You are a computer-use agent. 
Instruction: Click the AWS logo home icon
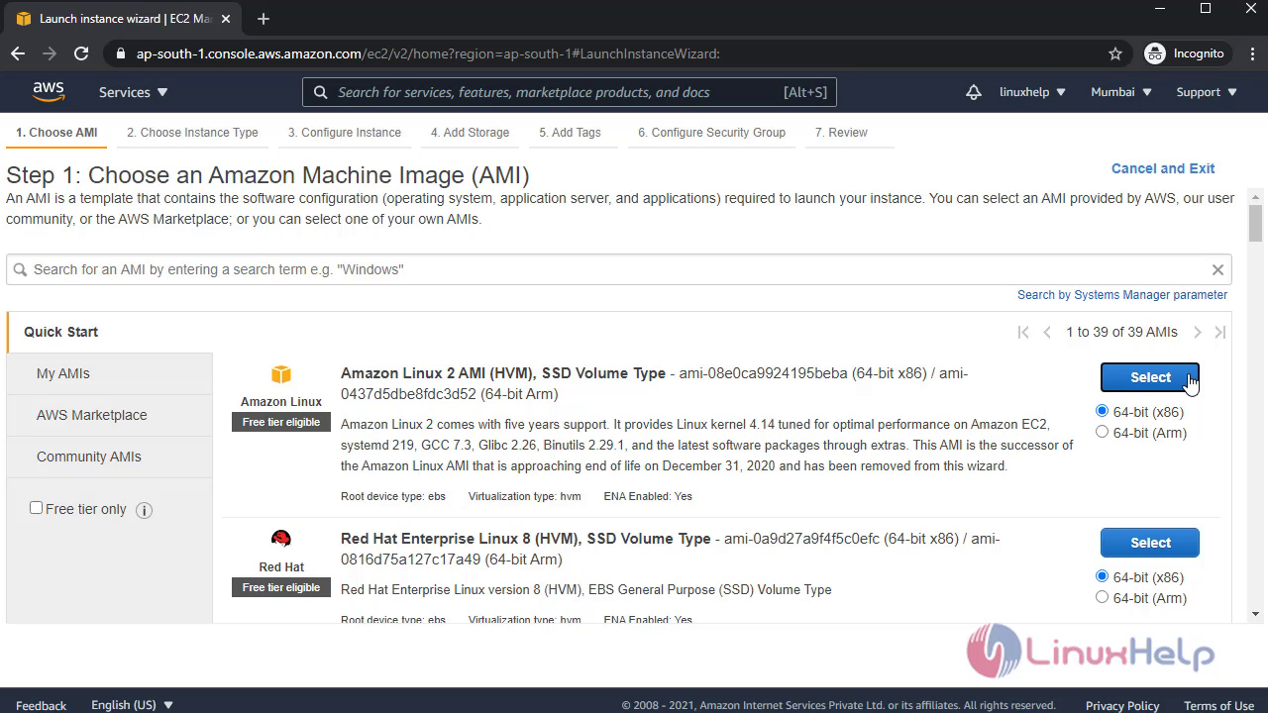point(49,92)
